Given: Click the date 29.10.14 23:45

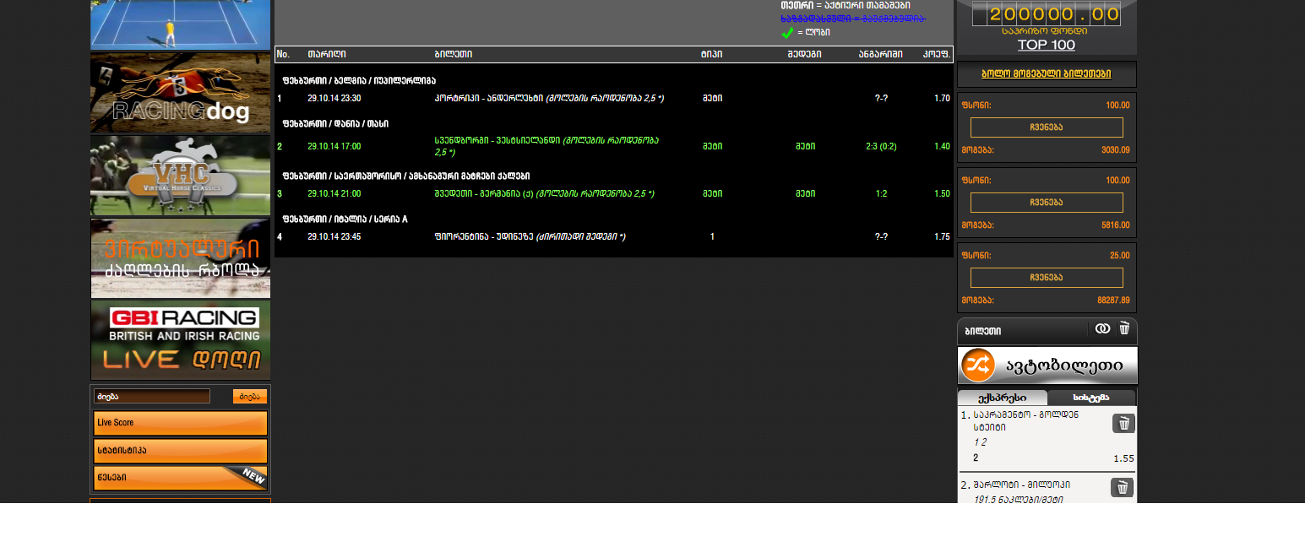Looking at the screenshot, I should pyautogui.click(x=334, y=236).
